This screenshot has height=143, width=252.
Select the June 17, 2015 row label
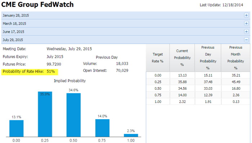click(x=13, y=32)
